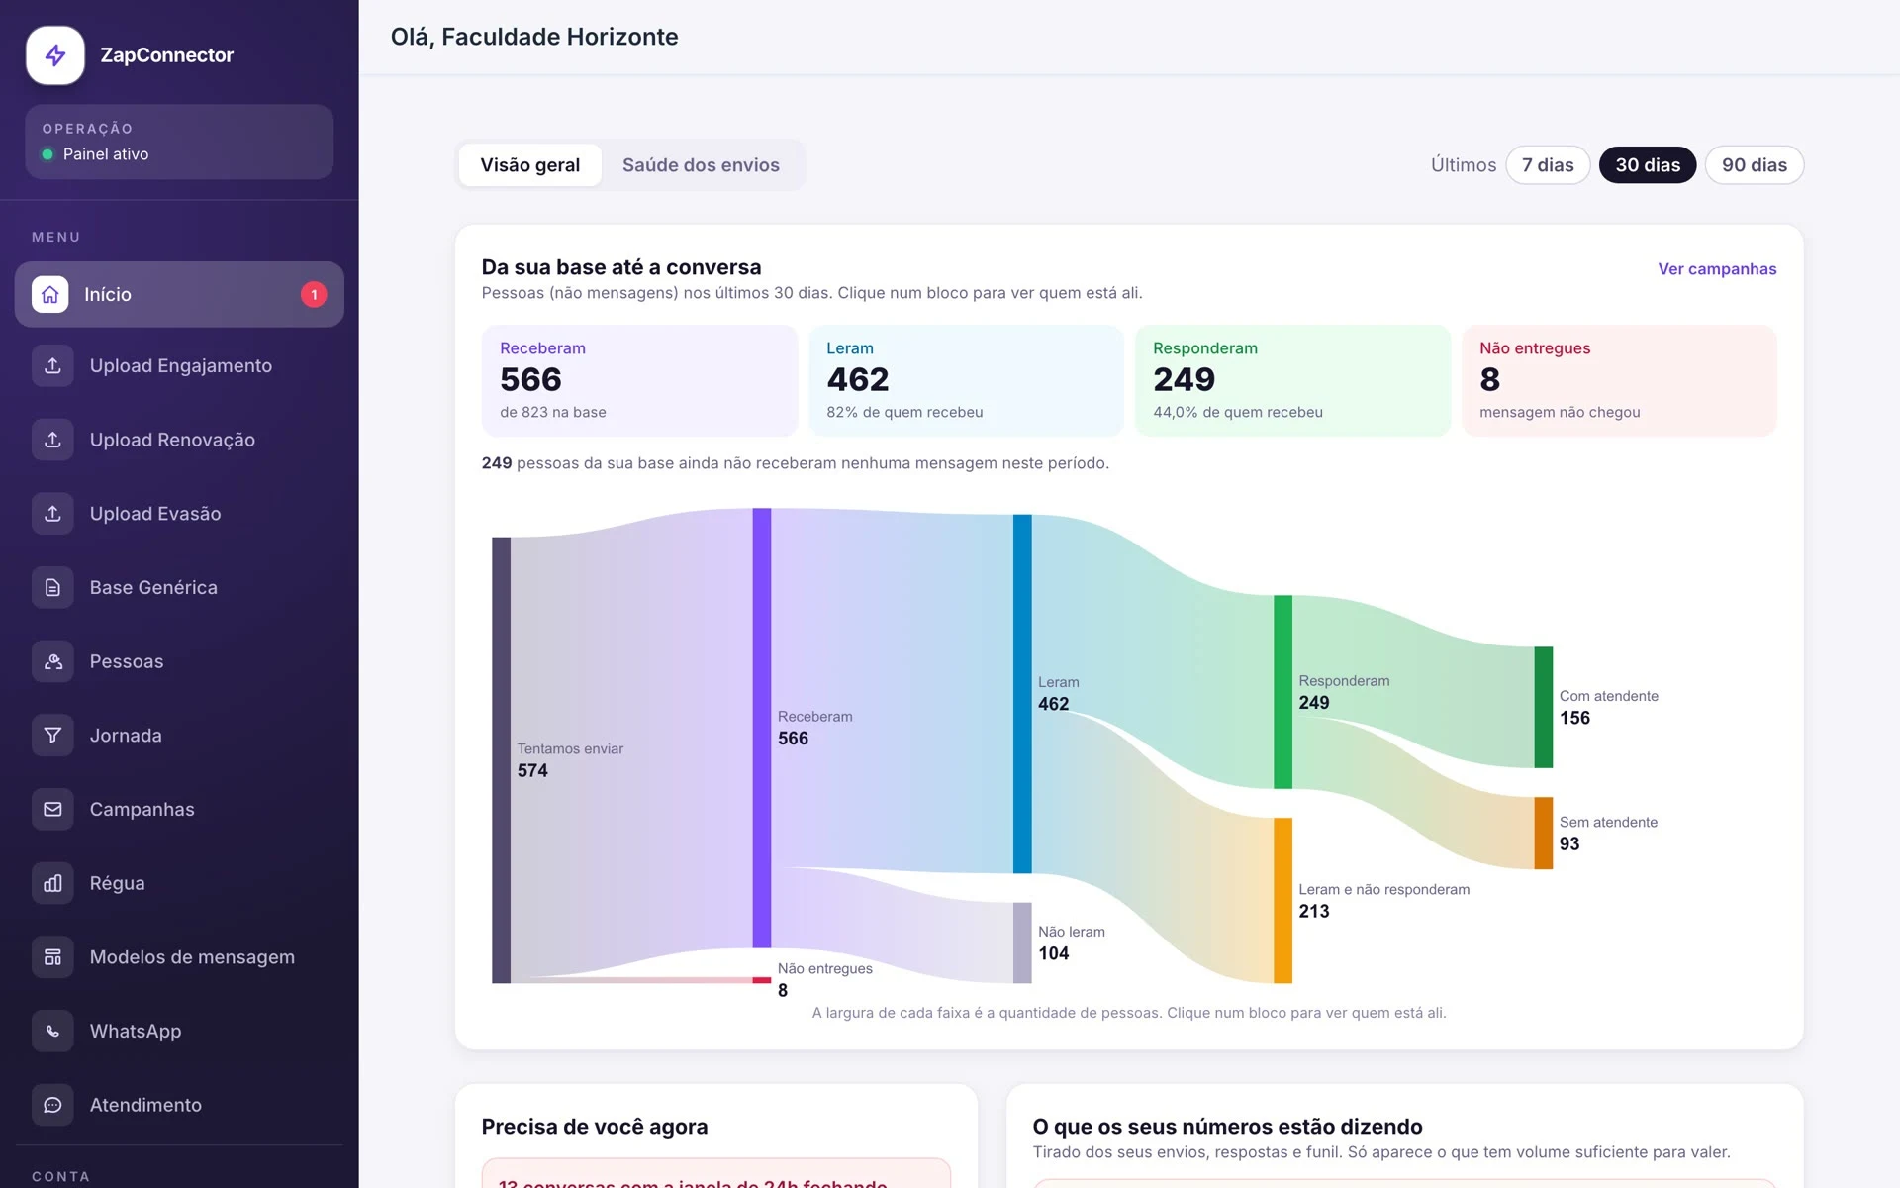1900x1188 pixels.
Task: Open the Pessoas menu item
Action: pos(179,661)
